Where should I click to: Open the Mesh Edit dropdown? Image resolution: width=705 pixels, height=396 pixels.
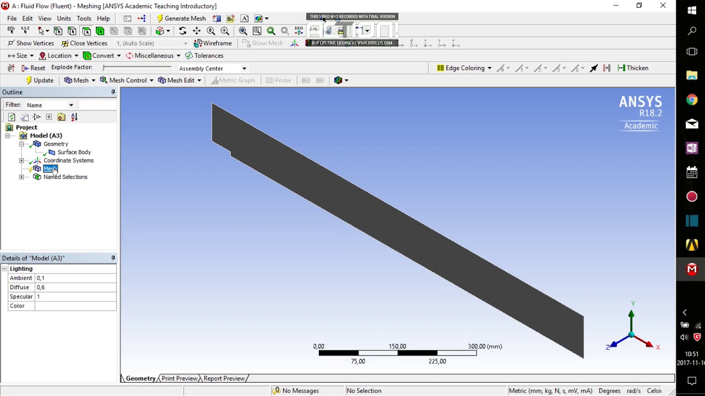coord(180,80)
